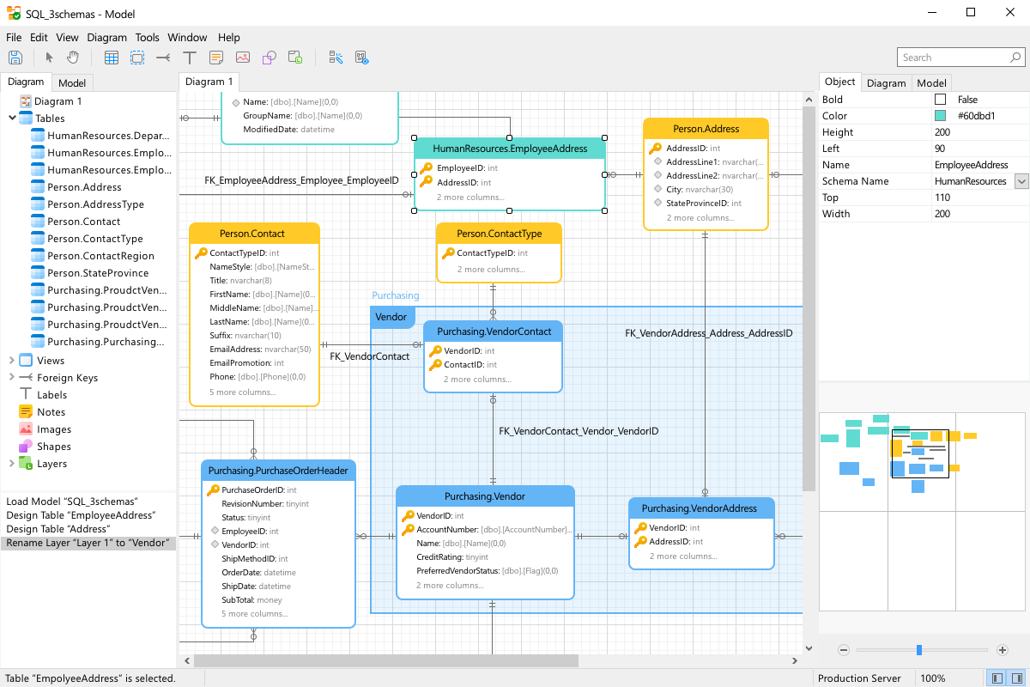Select the Text tool in the toolbar
1030x687 pixels.
pyautogui.click(x=189, y=57)
